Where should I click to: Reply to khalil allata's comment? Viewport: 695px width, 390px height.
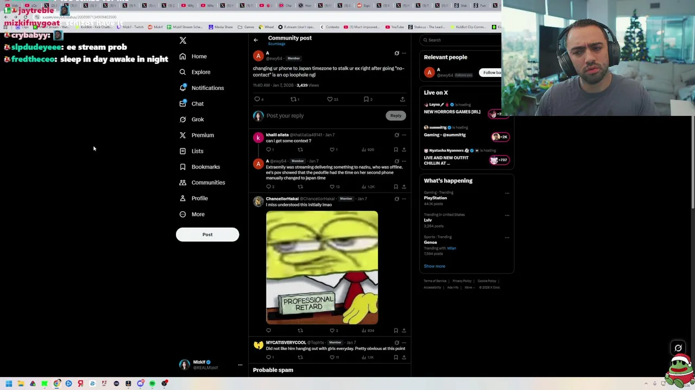(x=268, y=149)
